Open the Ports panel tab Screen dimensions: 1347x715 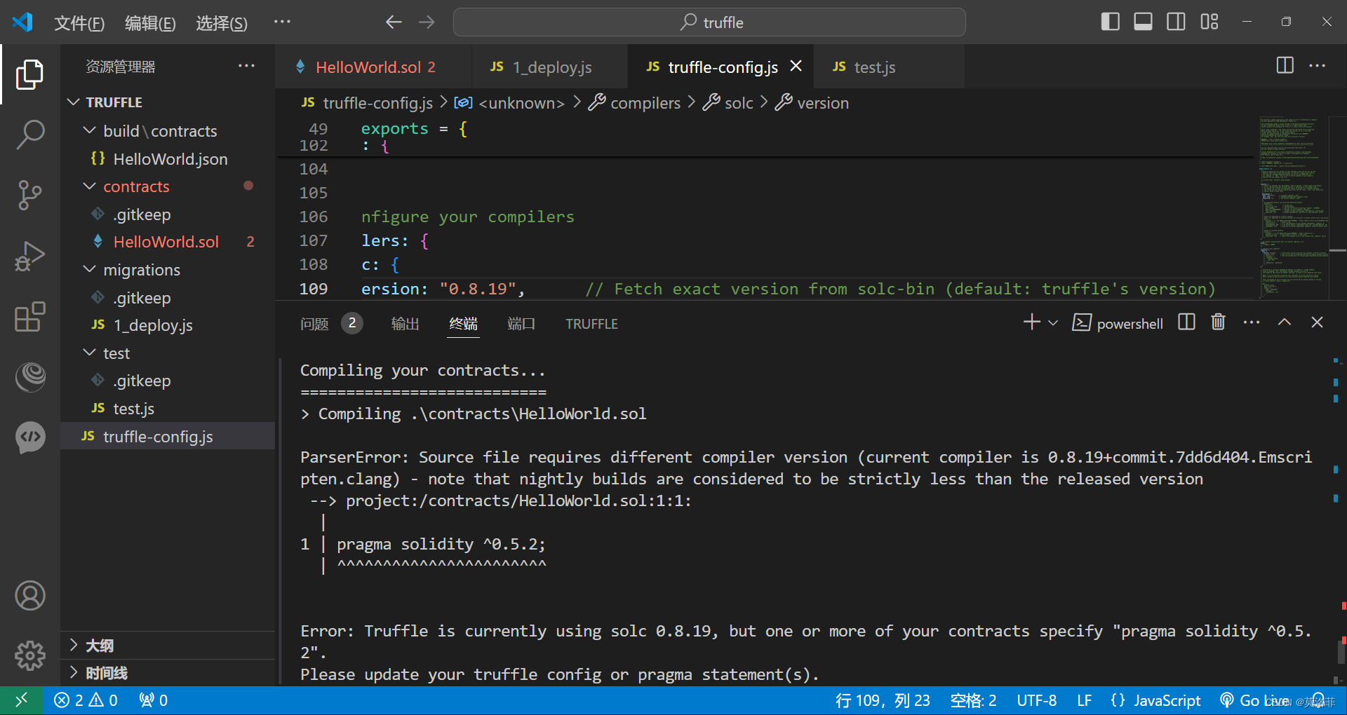pyautogui.click(x=521, y=324)
